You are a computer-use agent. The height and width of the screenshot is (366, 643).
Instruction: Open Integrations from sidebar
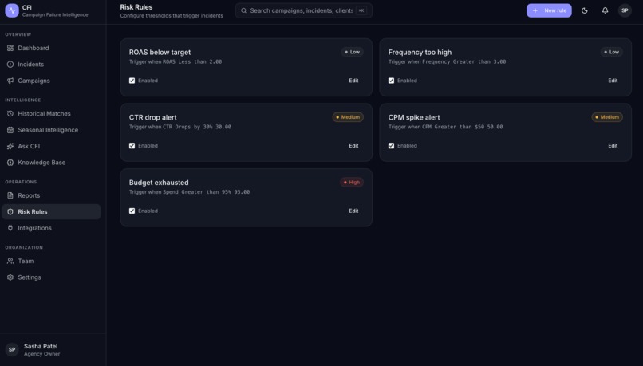(51, 228)
